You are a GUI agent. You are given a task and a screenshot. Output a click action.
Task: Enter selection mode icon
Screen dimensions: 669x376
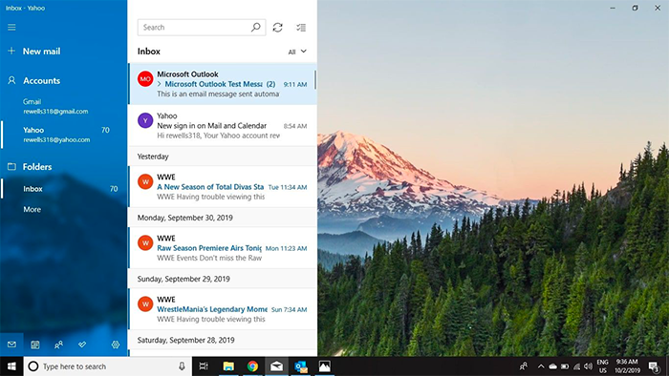pos(301,28)
